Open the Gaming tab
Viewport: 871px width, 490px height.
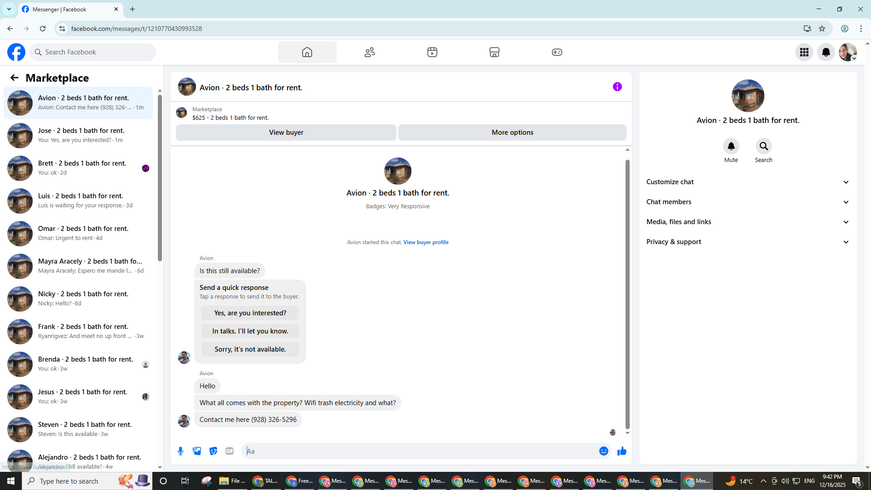(557, 52)
